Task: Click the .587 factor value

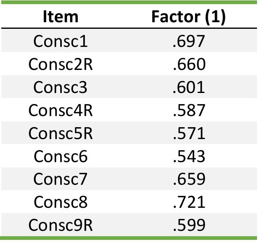Action: (189, 110)
